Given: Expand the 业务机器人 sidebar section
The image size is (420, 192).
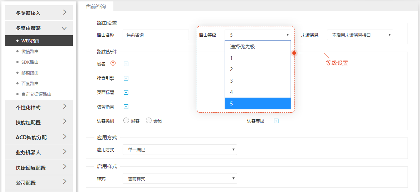Looking at the screenshot, I should pyautogui.click(x=39, y=152).
